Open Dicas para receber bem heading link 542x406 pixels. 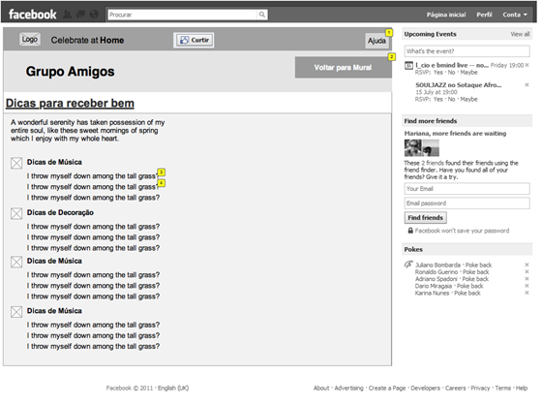tap(70, 103)
